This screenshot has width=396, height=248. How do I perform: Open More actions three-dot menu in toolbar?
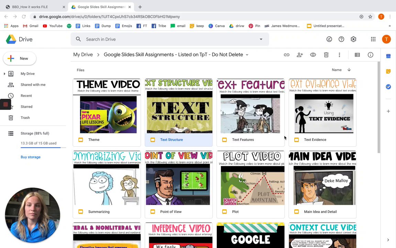coord(339,55)
